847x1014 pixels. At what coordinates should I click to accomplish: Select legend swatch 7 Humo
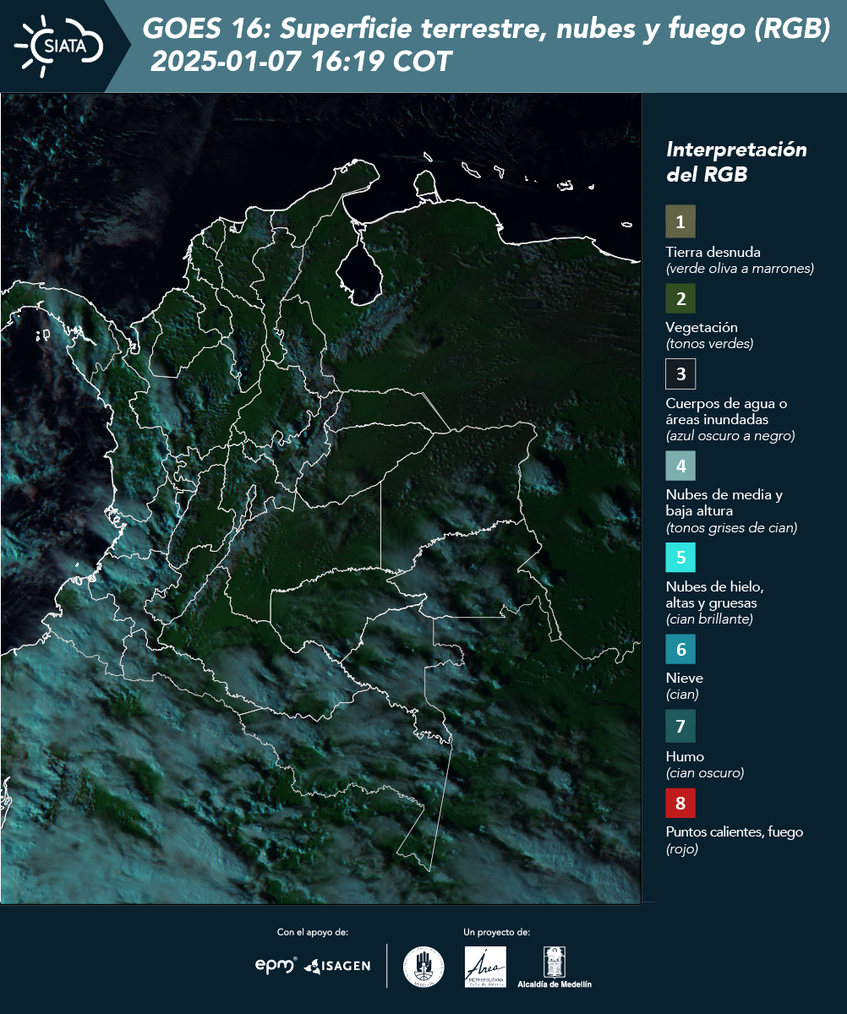pyautogui.click(x=680, y=726)
